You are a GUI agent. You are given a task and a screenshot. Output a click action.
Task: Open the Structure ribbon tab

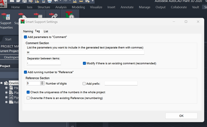(x=44, y=7)
